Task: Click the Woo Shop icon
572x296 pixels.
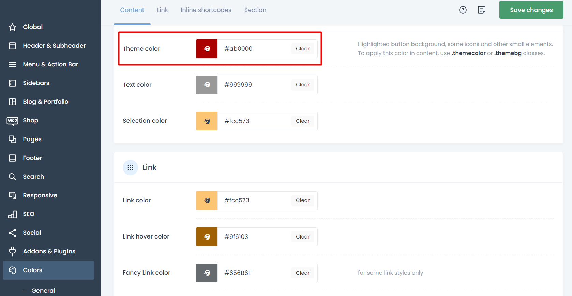Action: [x=13, y=120]
